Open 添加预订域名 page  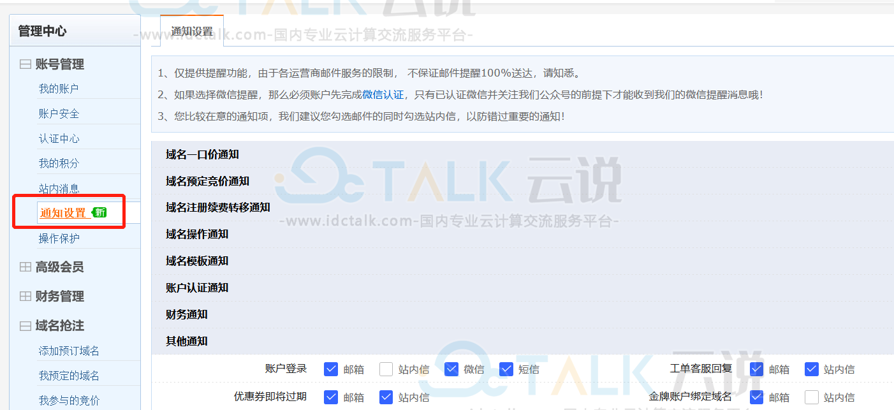point(69,351)
